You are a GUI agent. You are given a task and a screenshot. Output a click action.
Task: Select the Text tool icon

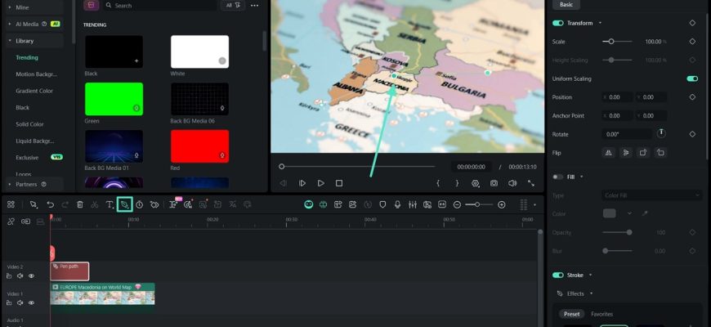[x=110, y=205]
